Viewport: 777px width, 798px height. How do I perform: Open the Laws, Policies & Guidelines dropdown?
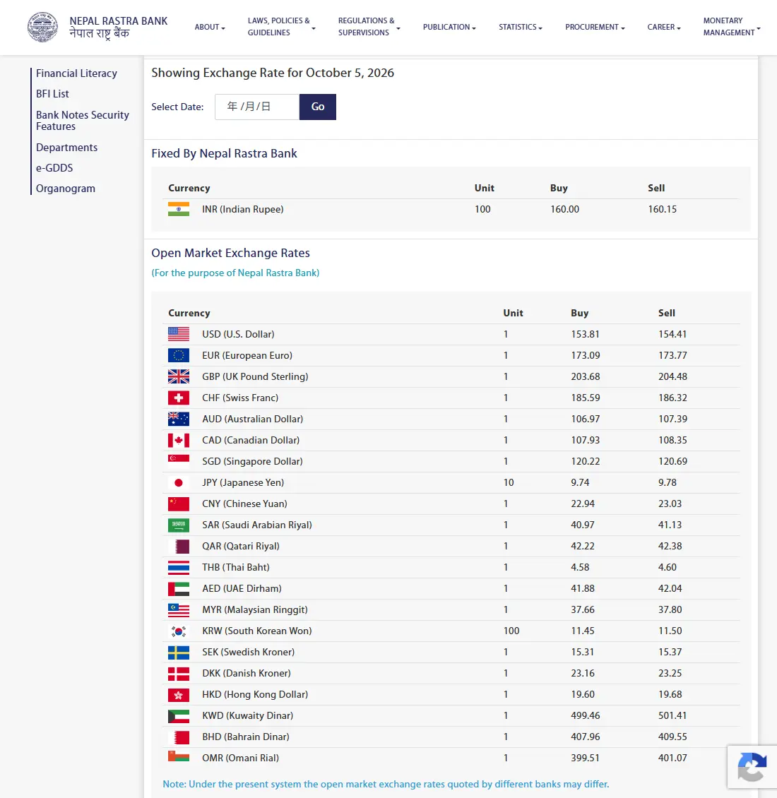coord(281,26)
